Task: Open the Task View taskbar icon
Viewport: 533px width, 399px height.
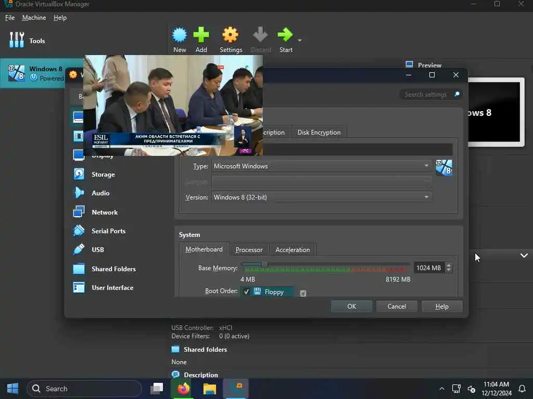Action: (157, 388)
